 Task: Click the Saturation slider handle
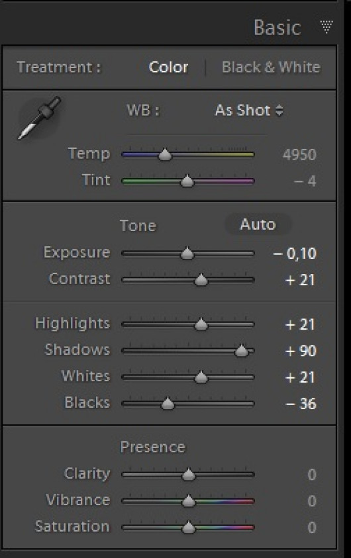[x=188, y=528]
